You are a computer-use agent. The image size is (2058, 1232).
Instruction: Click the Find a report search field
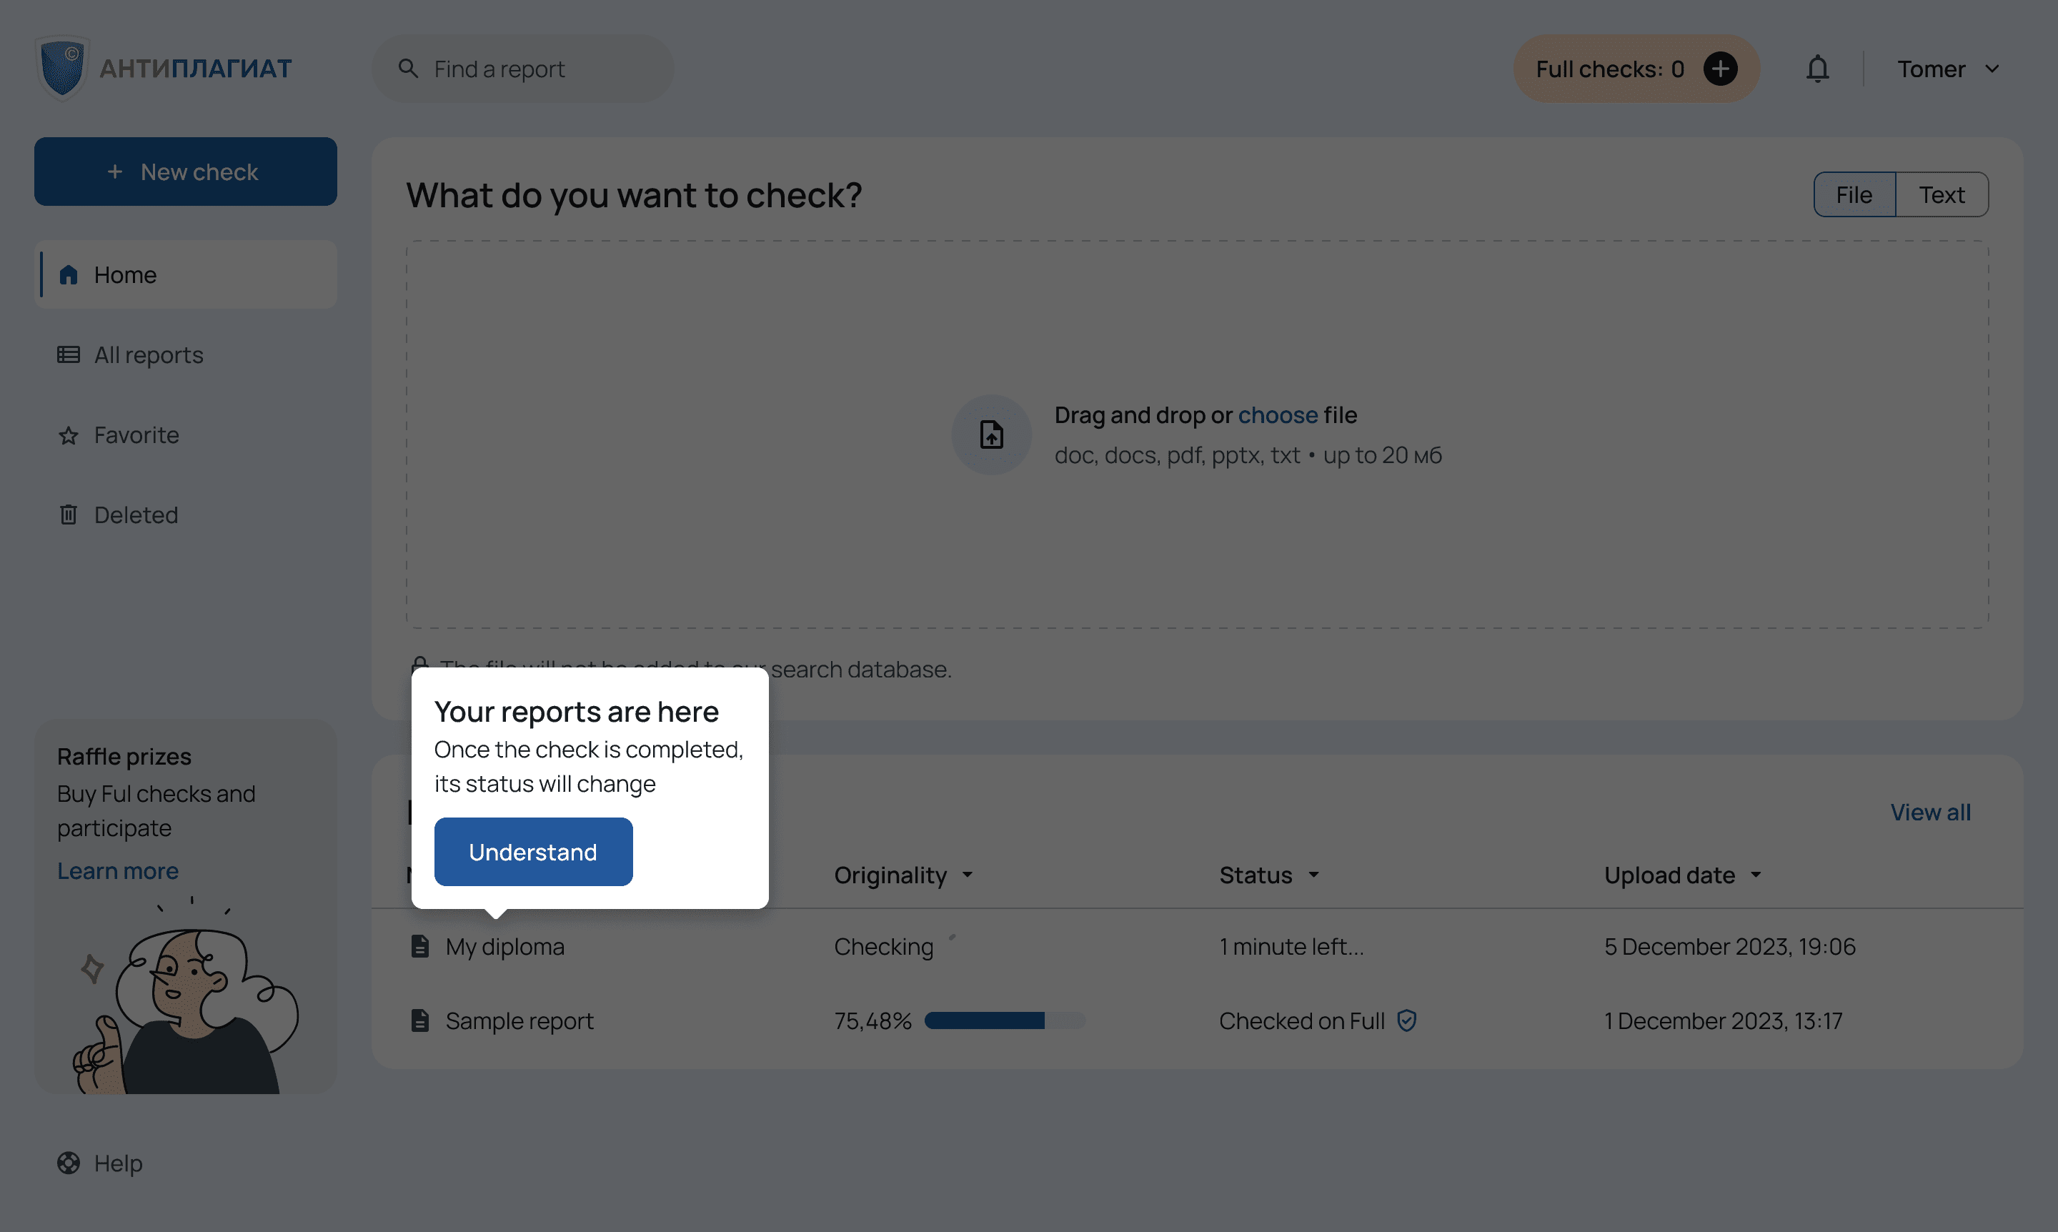(540, 69)
